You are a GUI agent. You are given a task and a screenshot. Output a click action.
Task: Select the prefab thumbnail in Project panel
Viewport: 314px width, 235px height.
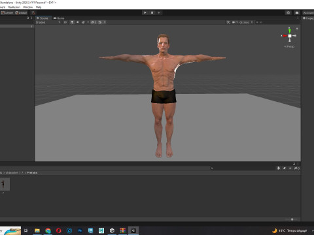tap(5, 184)
